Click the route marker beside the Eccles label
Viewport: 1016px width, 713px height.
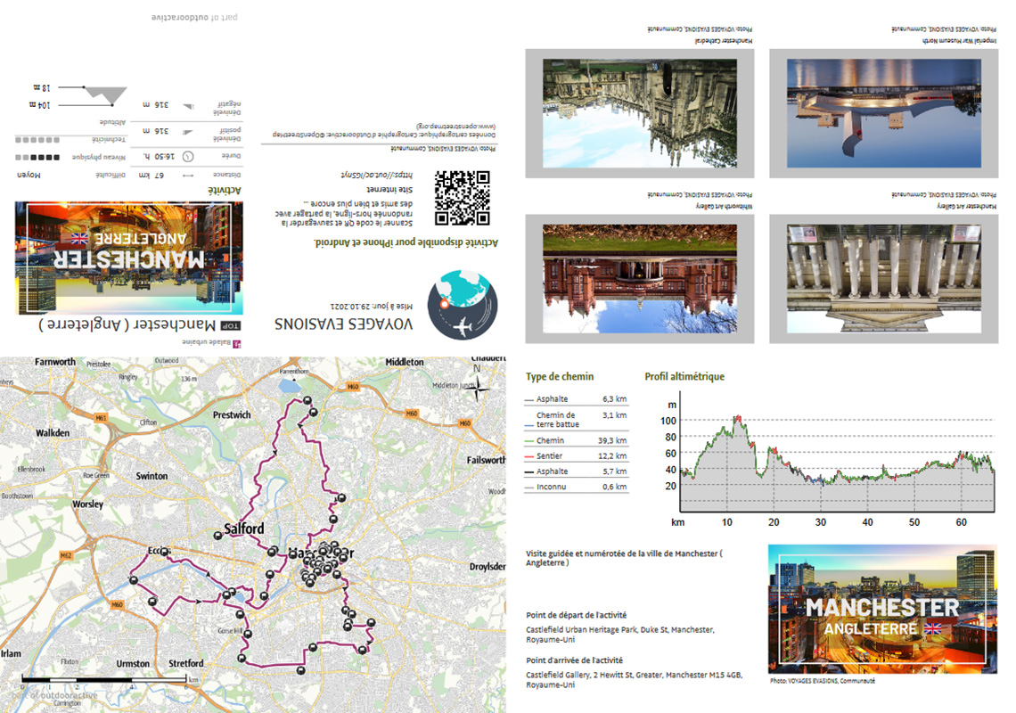[165, 552]
